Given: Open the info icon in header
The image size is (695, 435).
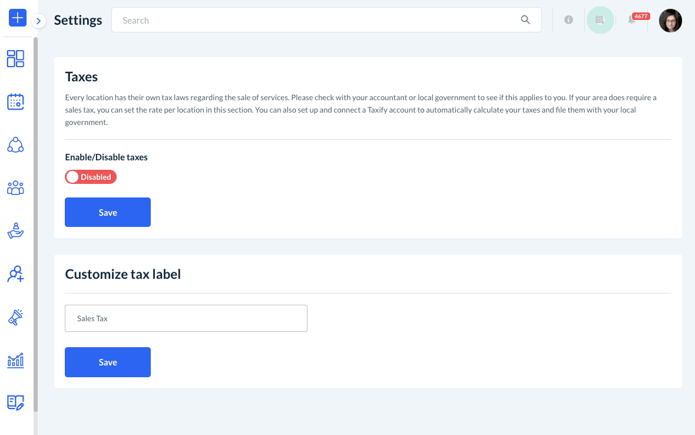Looking at the screenshot, I should (568, 20).
